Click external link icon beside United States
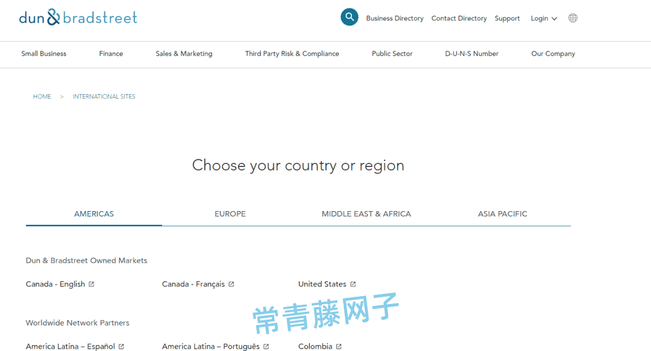Viewport: 651px width, 351px height. (x=353, y=284)
